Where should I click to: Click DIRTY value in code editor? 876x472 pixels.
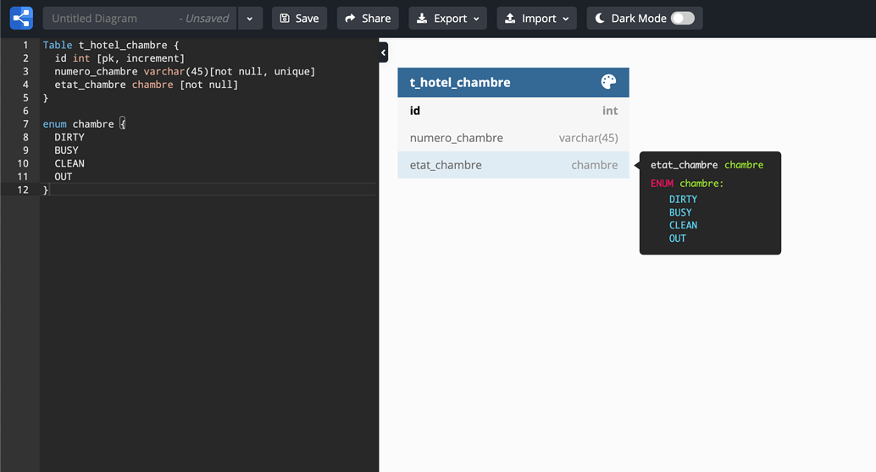69,137
